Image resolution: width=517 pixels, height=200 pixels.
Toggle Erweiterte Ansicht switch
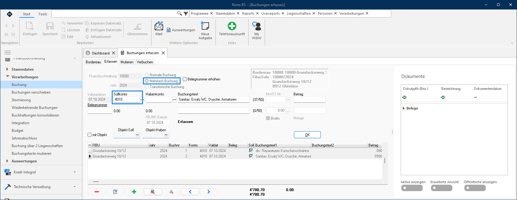(442, 188)
